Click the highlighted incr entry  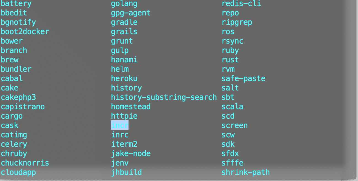coord(120,125)
